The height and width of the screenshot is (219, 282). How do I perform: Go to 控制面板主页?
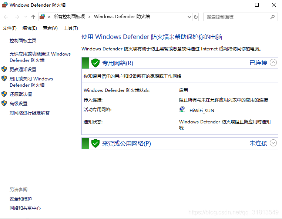click(23, 41)
